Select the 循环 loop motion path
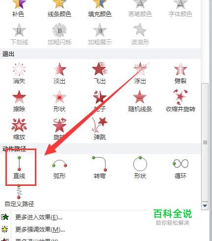 coord(181,168)
